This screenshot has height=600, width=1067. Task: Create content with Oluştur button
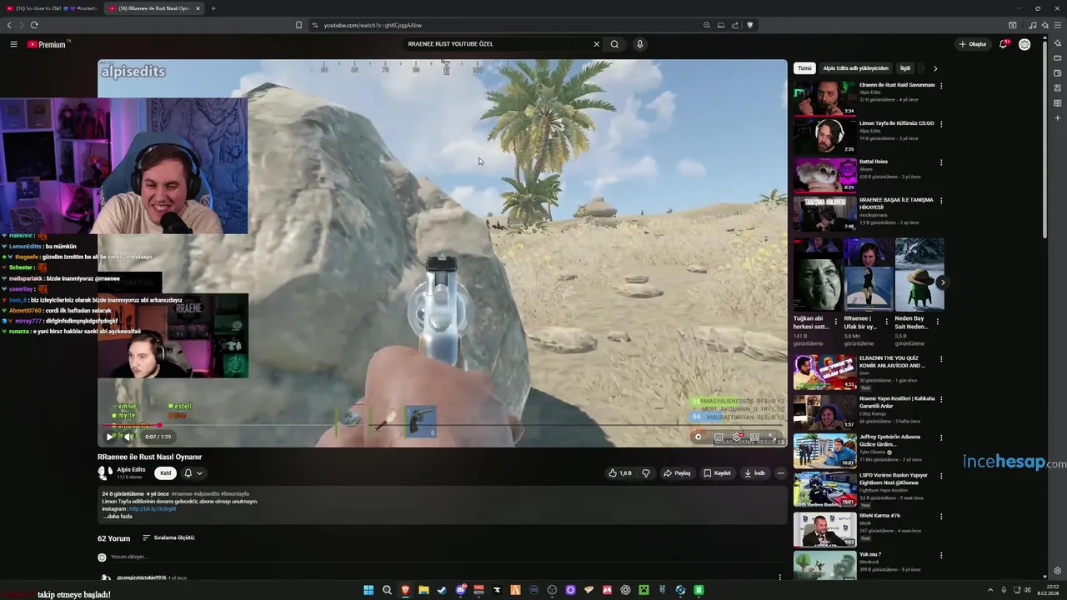[x=972, y=44]
